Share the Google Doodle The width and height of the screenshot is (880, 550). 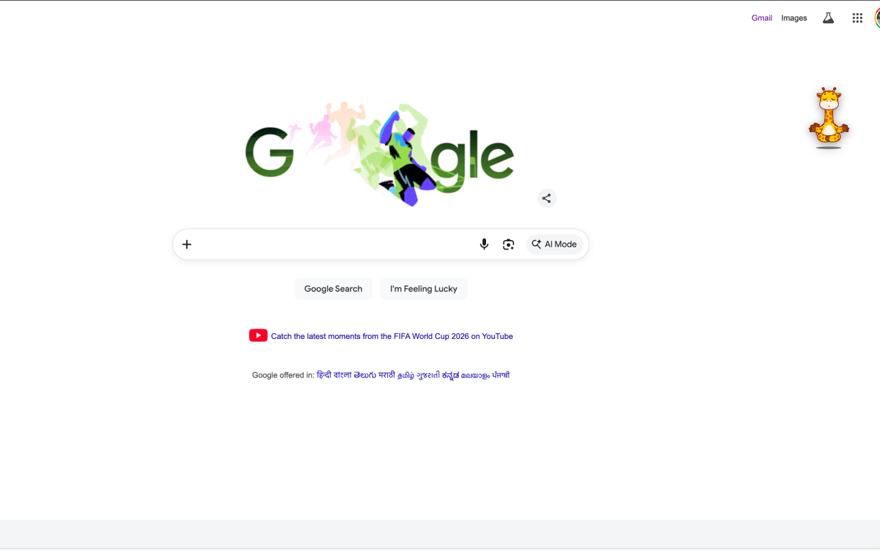pos(547,198)
